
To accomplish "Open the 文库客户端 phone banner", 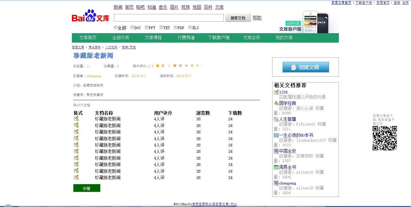I will click(x=308, y=23).
